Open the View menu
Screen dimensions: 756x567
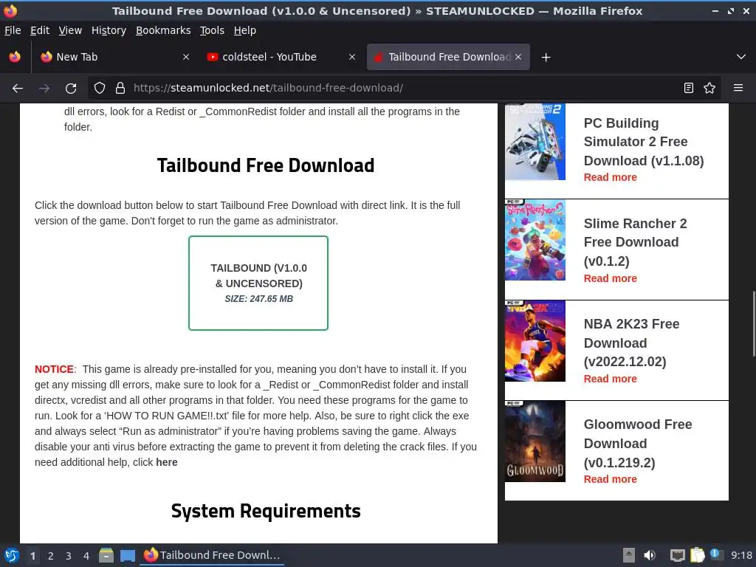pos(70,30)
